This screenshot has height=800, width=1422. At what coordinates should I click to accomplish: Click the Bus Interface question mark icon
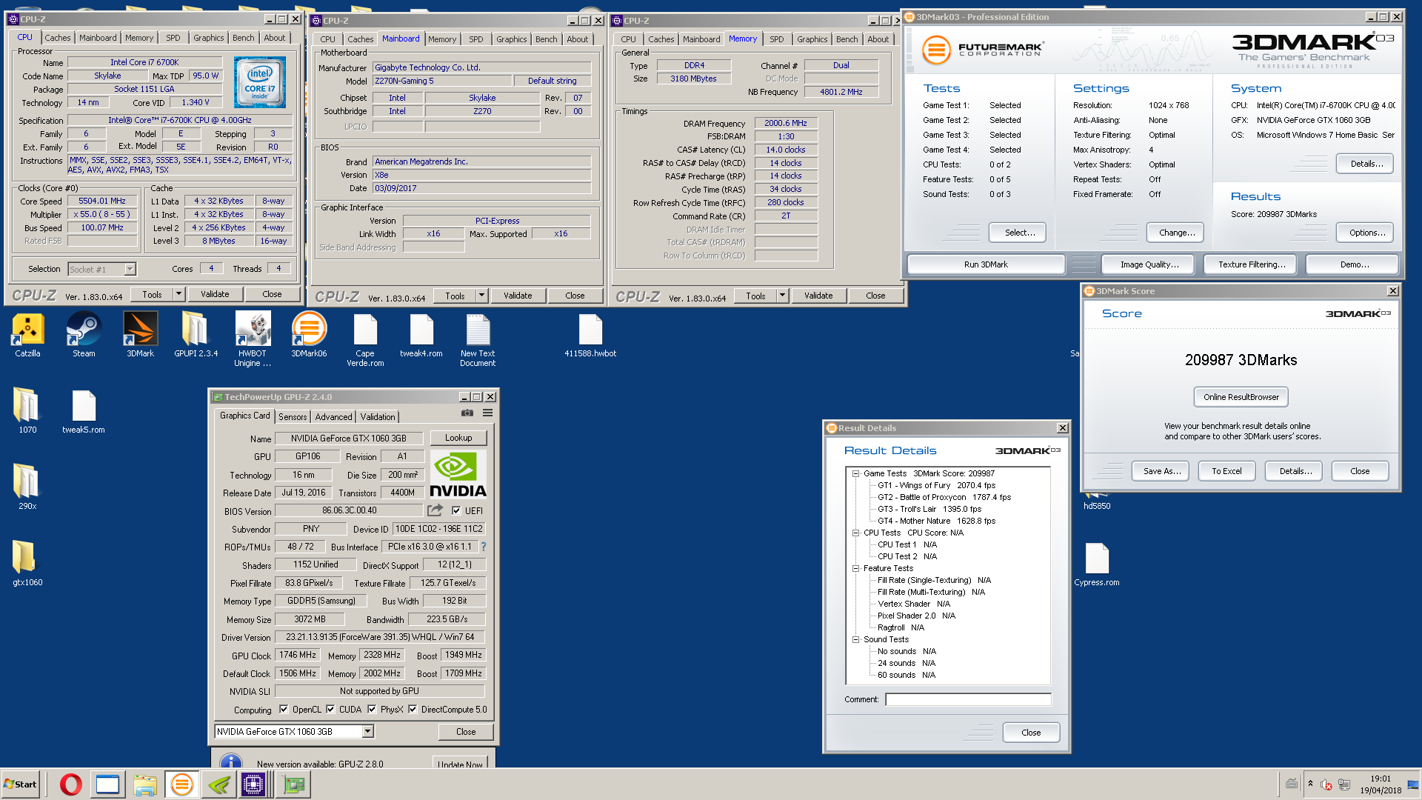484,547
